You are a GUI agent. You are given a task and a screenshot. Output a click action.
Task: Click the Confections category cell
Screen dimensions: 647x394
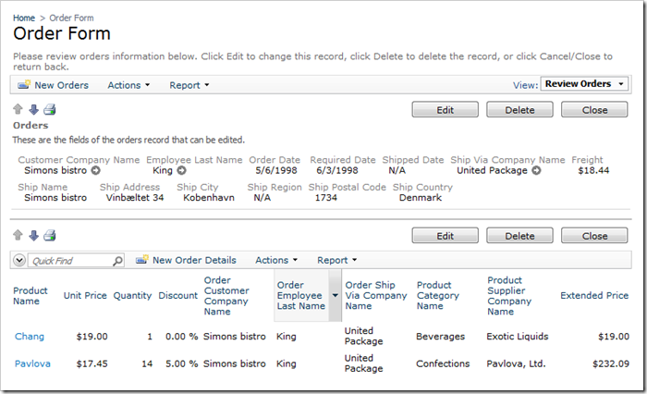[x=443, y=363]
